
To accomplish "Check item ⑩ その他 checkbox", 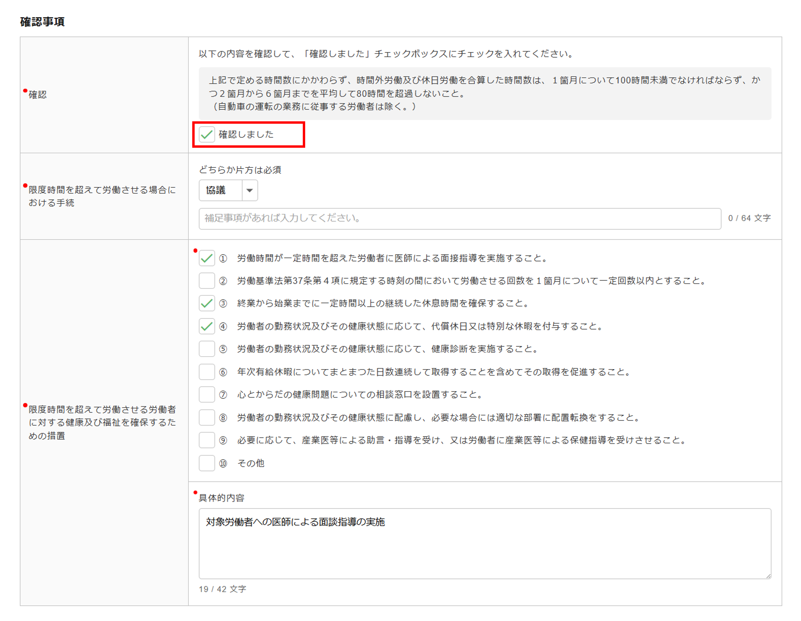I will tap(207, 463).
